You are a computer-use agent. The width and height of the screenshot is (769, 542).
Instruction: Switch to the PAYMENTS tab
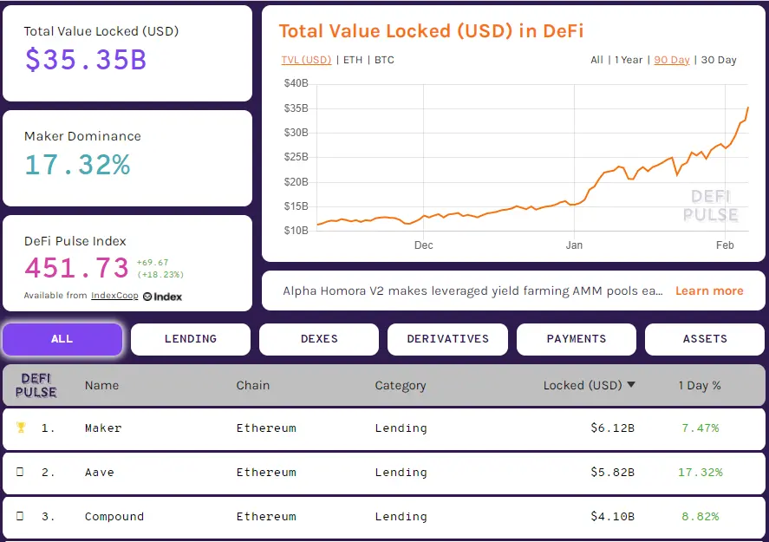coord(577,339)
